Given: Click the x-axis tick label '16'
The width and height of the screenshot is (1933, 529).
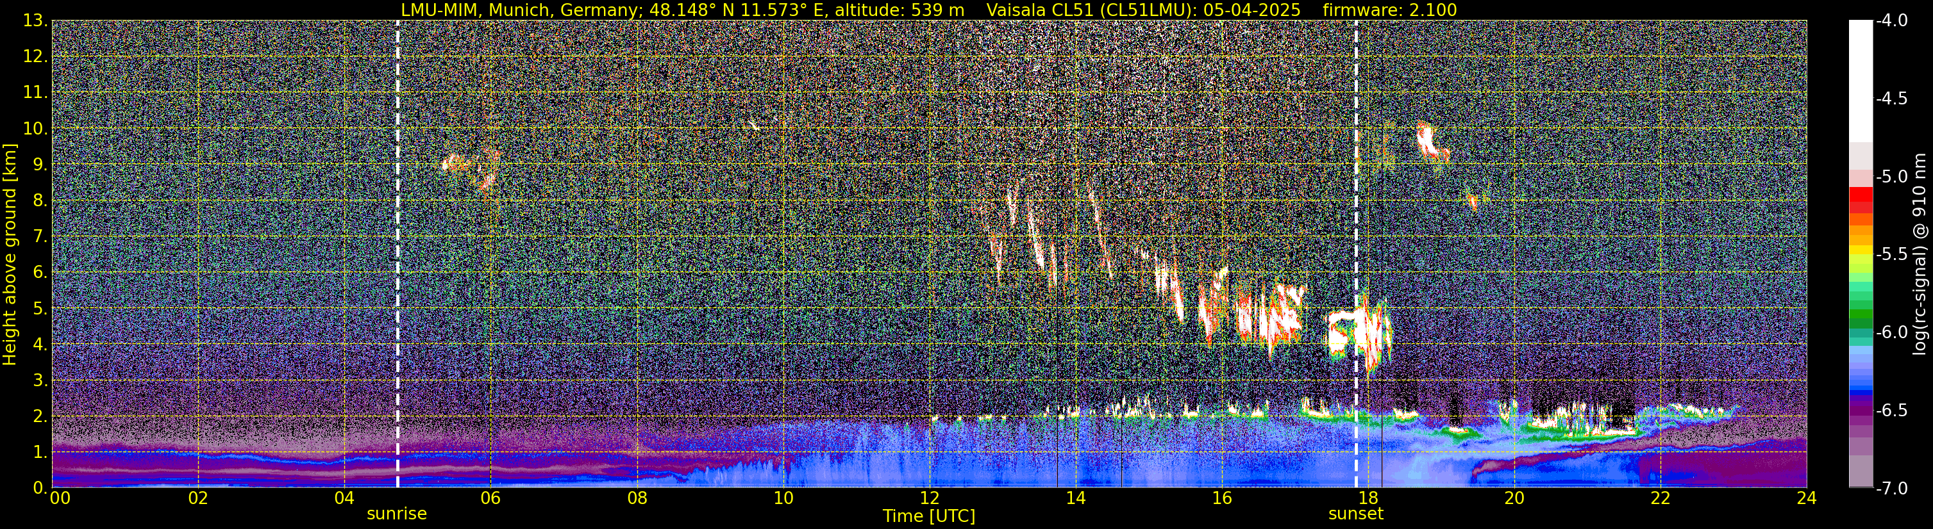Looking at the screenshot, I should pyautogui.click(x=1221, y=498).
